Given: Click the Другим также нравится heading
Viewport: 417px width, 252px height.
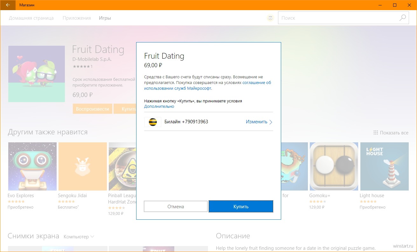Looking at the screenshot, I should tap(48, 132).
